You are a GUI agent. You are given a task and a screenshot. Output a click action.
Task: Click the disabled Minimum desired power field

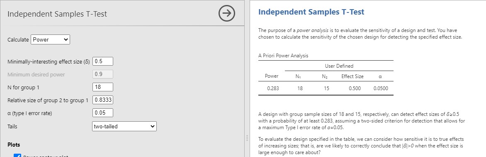[x=103, y=74]
